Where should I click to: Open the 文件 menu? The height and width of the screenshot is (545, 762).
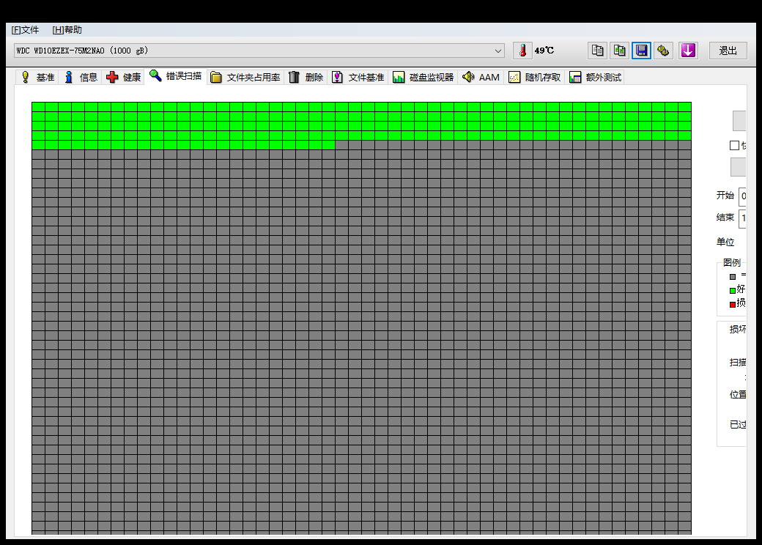25,30
